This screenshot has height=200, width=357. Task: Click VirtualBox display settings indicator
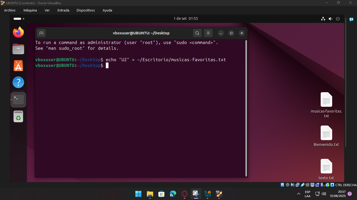[x=313, y=185]
